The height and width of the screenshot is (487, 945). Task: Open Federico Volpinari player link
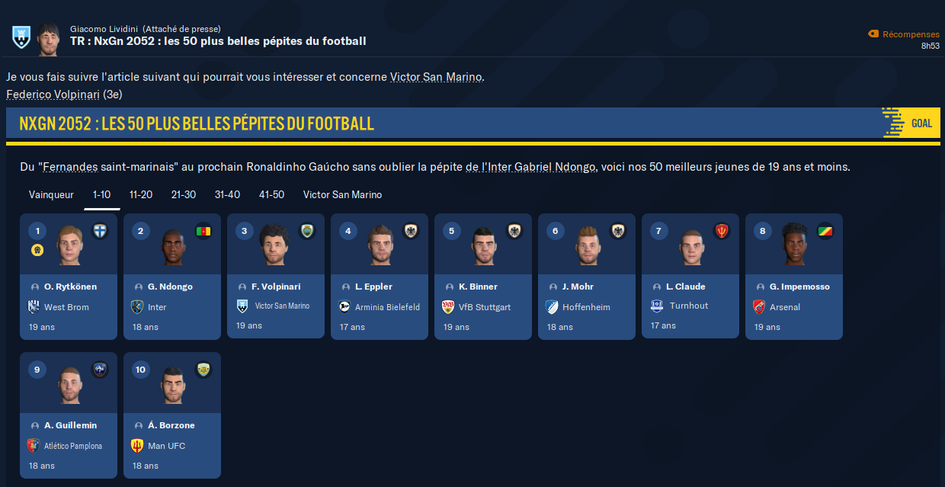click(x=52, y=95)
